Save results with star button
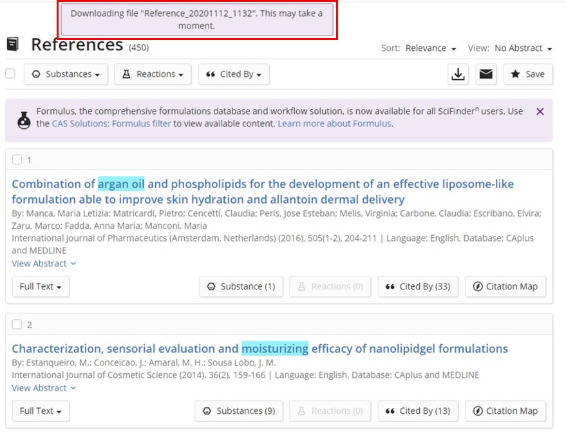This screenshot has width=566, height=437. 528,75
